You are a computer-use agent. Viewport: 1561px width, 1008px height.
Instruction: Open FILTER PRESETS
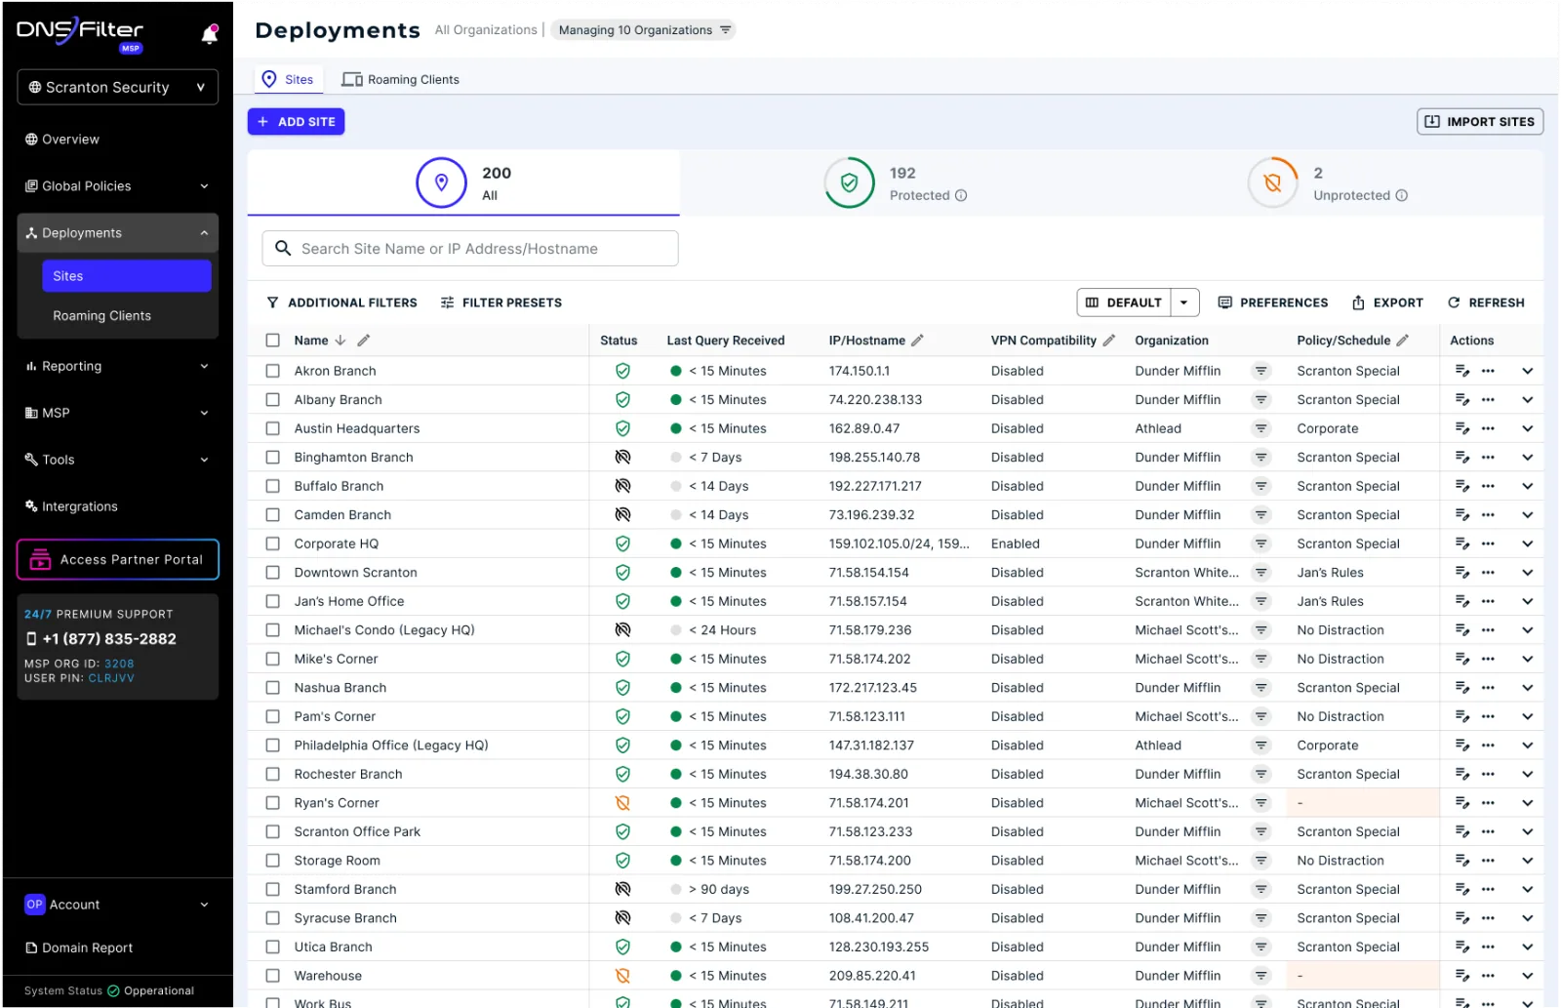[501, 302]
